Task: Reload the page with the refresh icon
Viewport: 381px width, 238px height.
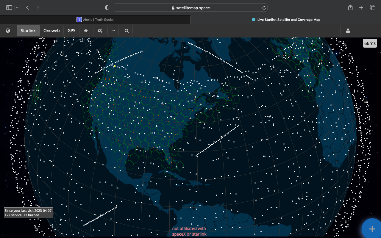Action: click(264, 8)
